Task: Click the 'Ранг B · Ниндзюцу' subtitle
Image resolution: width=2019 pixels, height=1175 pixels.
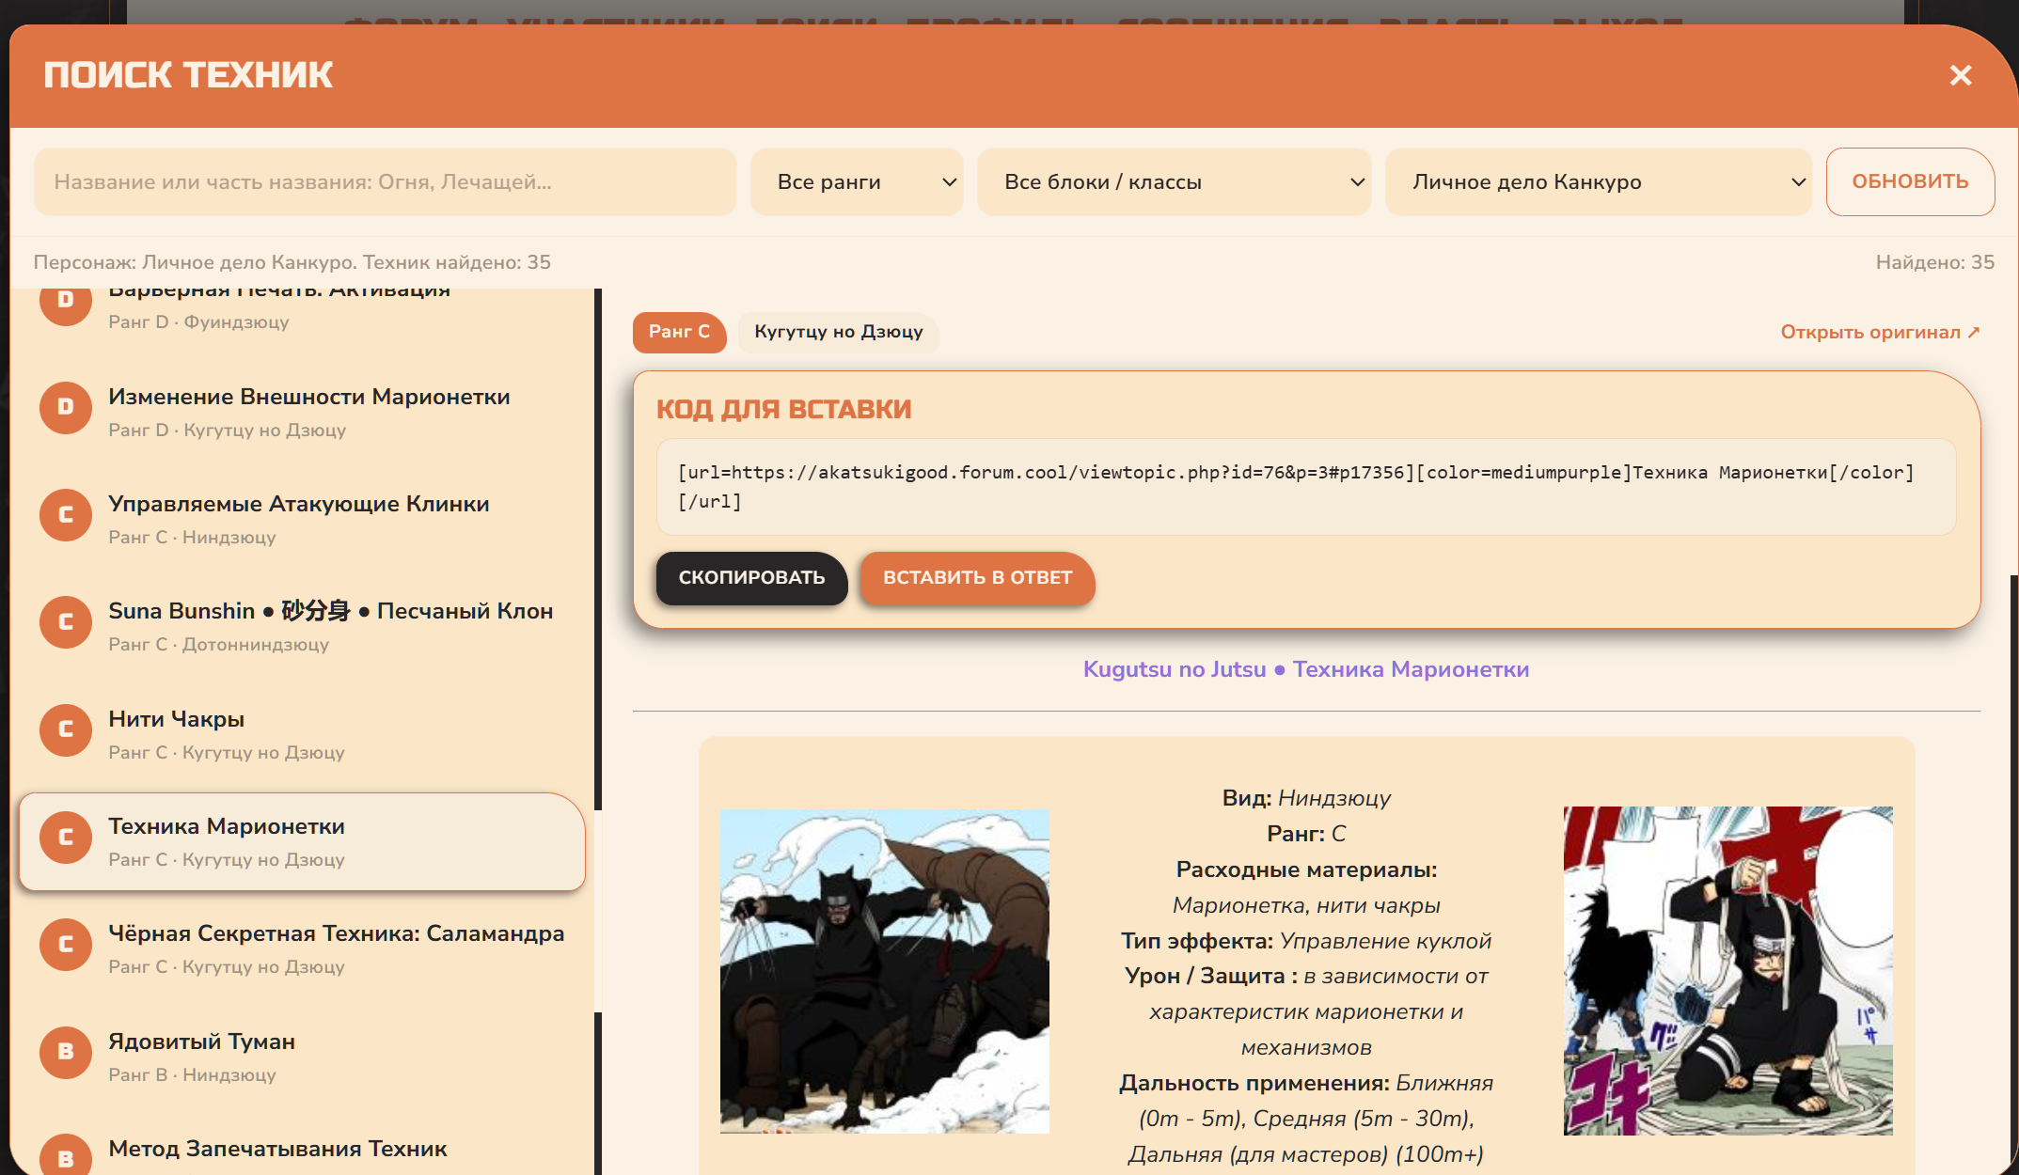Action: click(193, 1075)
